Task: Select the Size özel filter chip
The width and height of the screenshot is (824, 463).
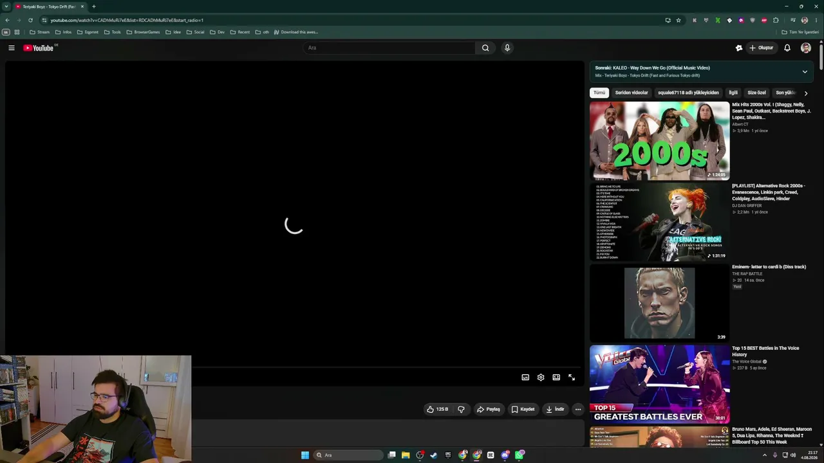Action: pyautogui.click(x=756, y=93)
